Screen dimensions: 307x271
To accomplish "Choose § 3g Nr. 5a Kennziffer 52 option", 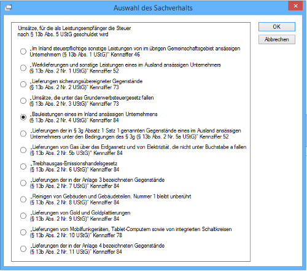I will 23,133.
